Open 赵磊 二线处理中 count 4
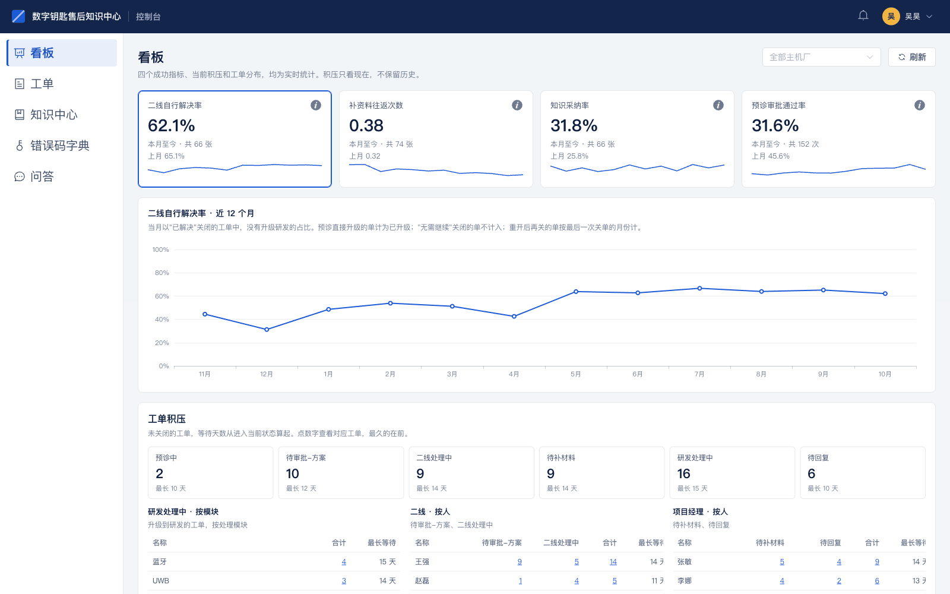This screenshot has width=950, height=594. coord(577,581)
